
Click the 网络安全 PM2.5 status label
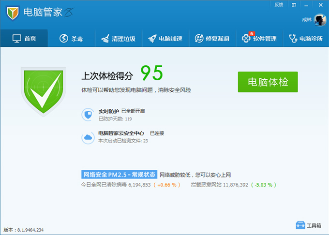[x=120, y=175]
